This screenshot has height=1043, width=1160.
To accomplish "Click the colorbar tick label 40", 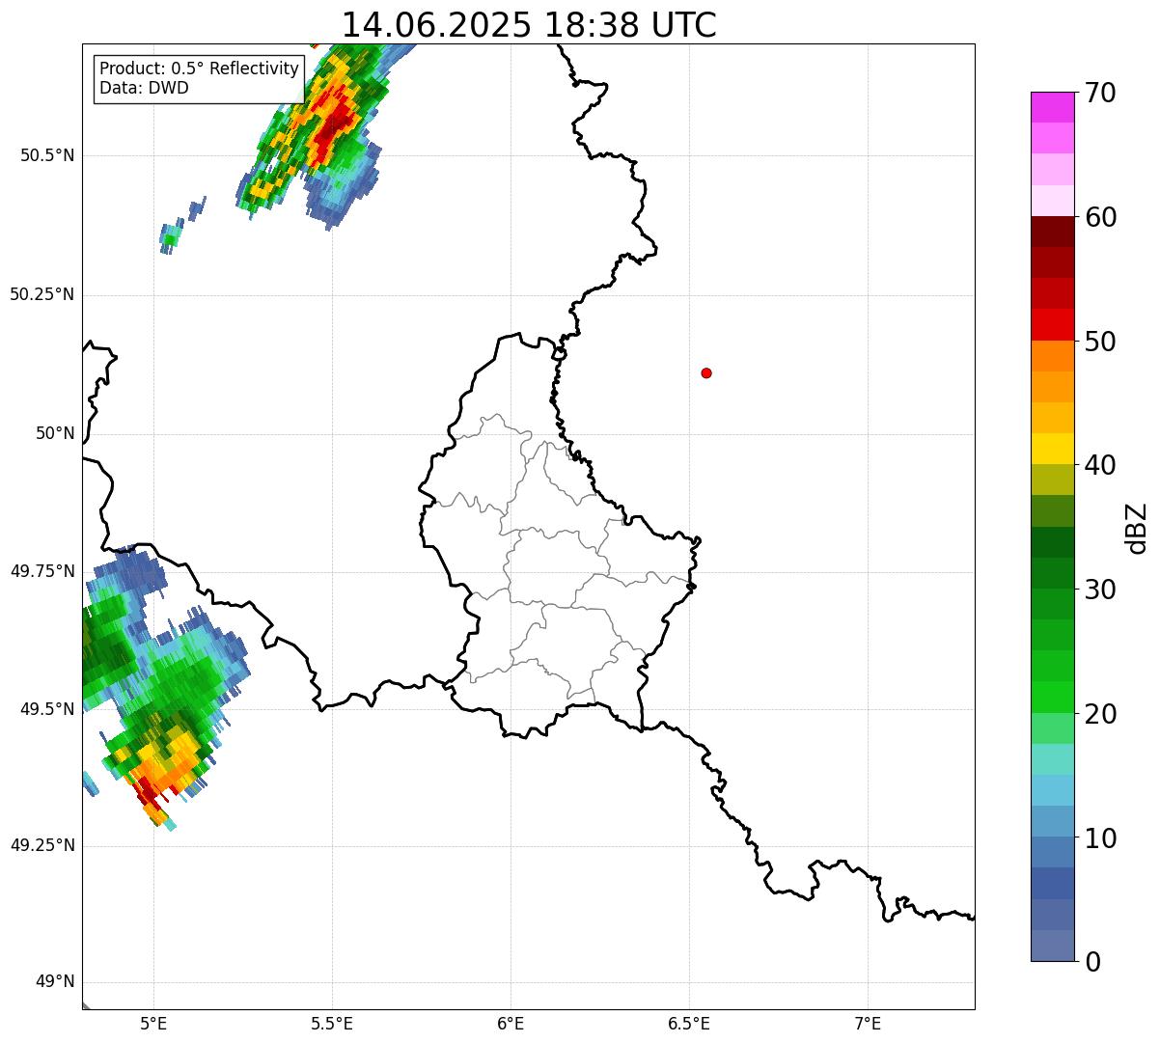I will click(1100, 465).
